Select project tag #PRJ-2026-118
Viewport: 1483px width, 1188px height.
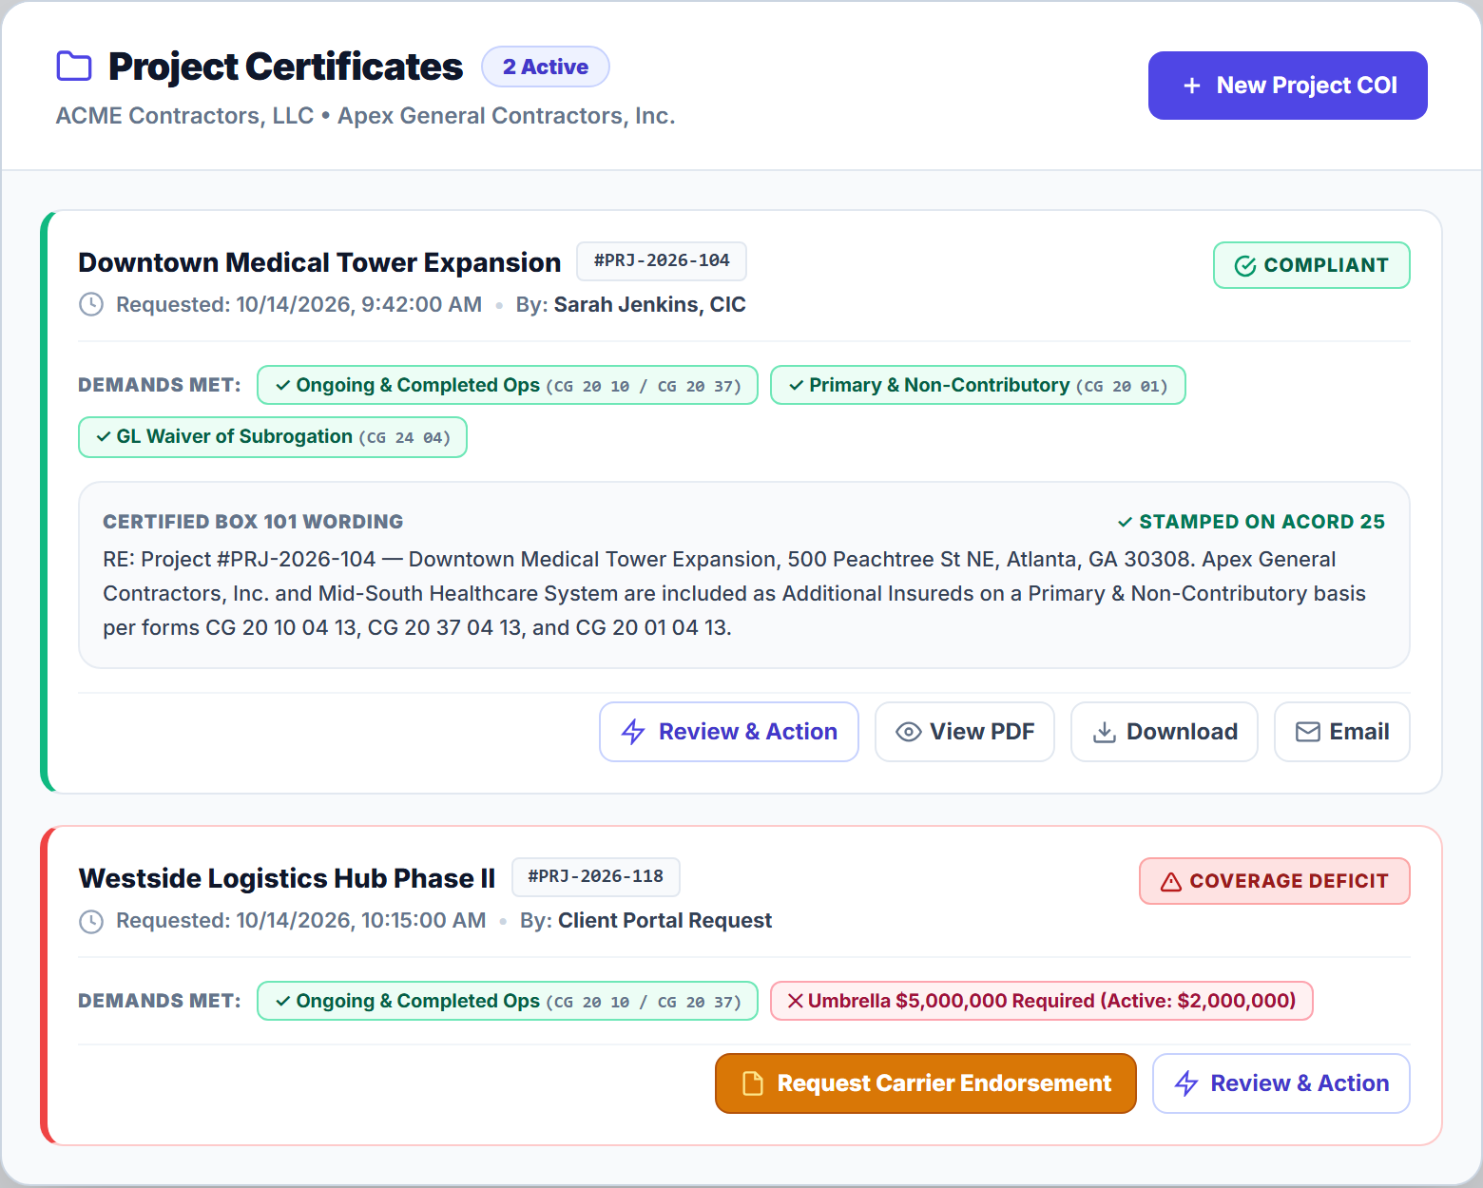point(596,877)
